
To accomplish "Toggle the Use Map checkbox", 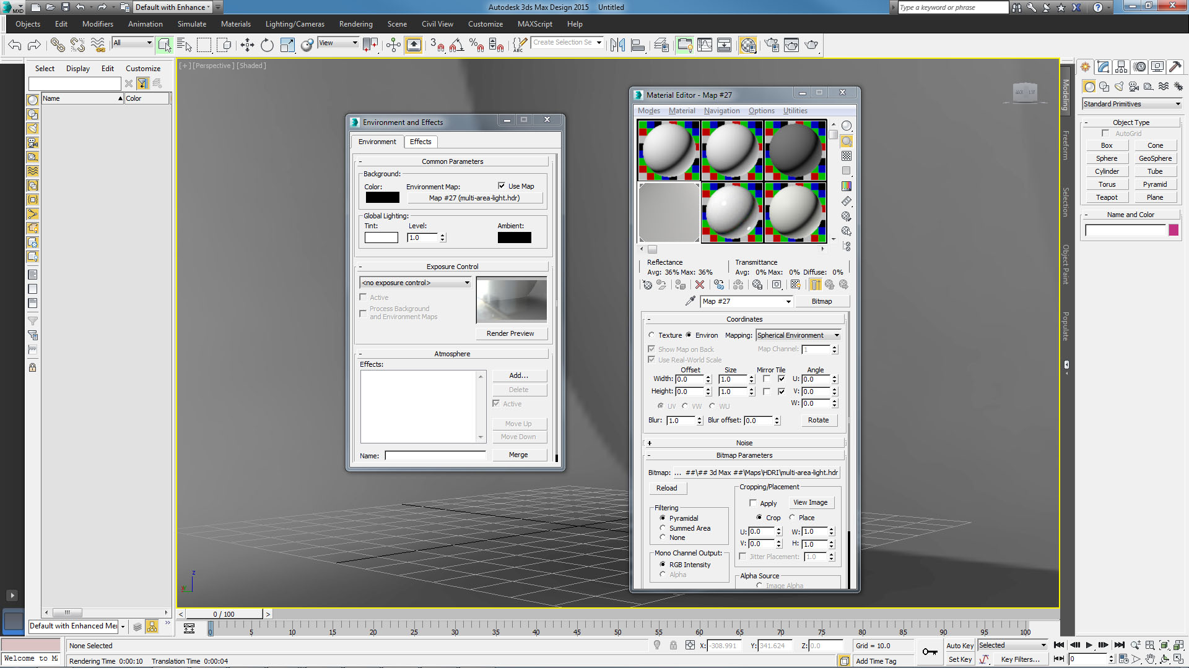I will point(502,186).
